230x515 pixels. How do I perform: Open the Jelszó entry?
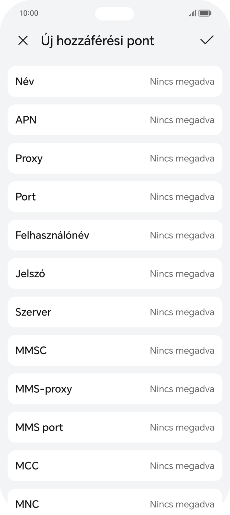(x=115, y=273)
